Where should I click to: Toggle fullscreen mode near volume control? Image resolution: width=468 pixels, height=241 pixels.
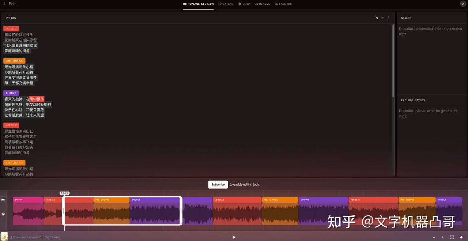pyautogui.click(x=452, y=237)
